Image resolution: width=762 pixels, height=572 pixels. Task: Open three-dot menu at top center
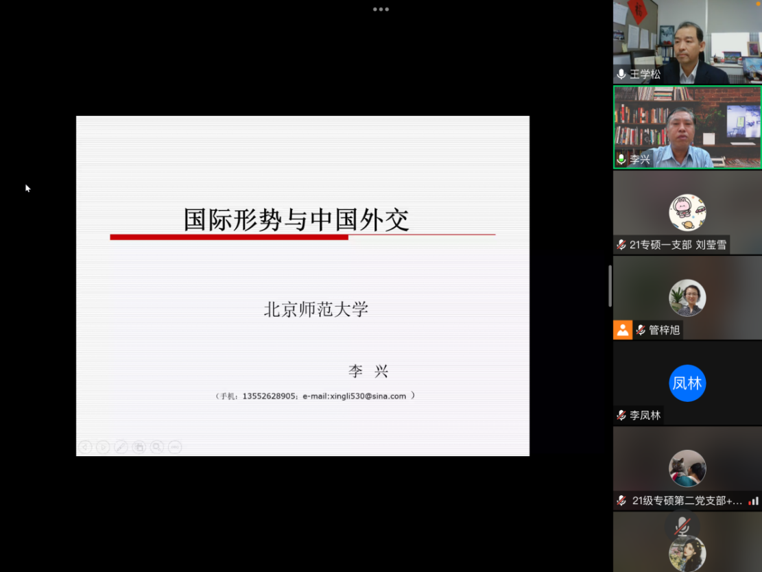click(x=381, y=10)
